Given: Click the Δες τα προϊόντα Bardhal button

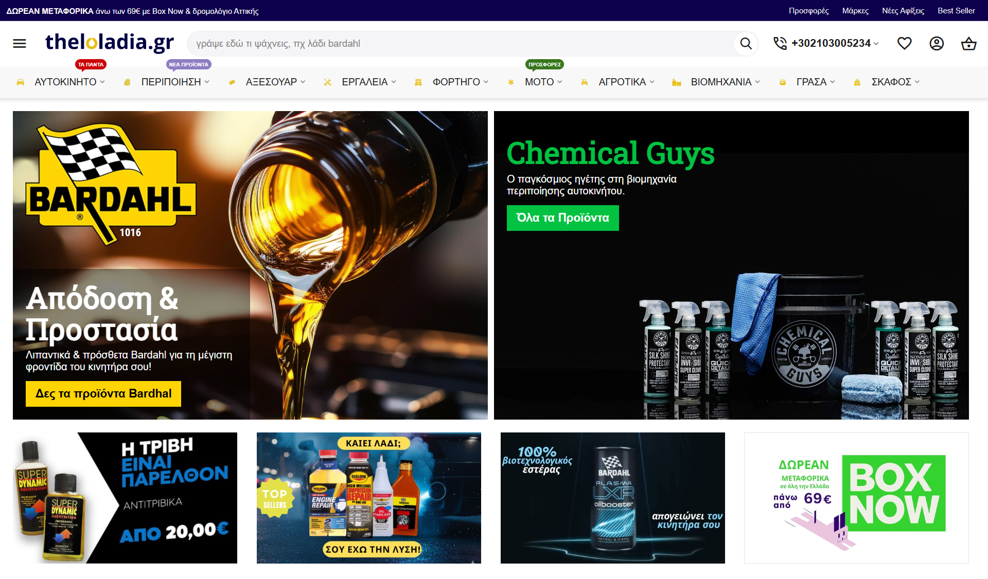Looking at the screenshot, I should [x=103, y=394].
